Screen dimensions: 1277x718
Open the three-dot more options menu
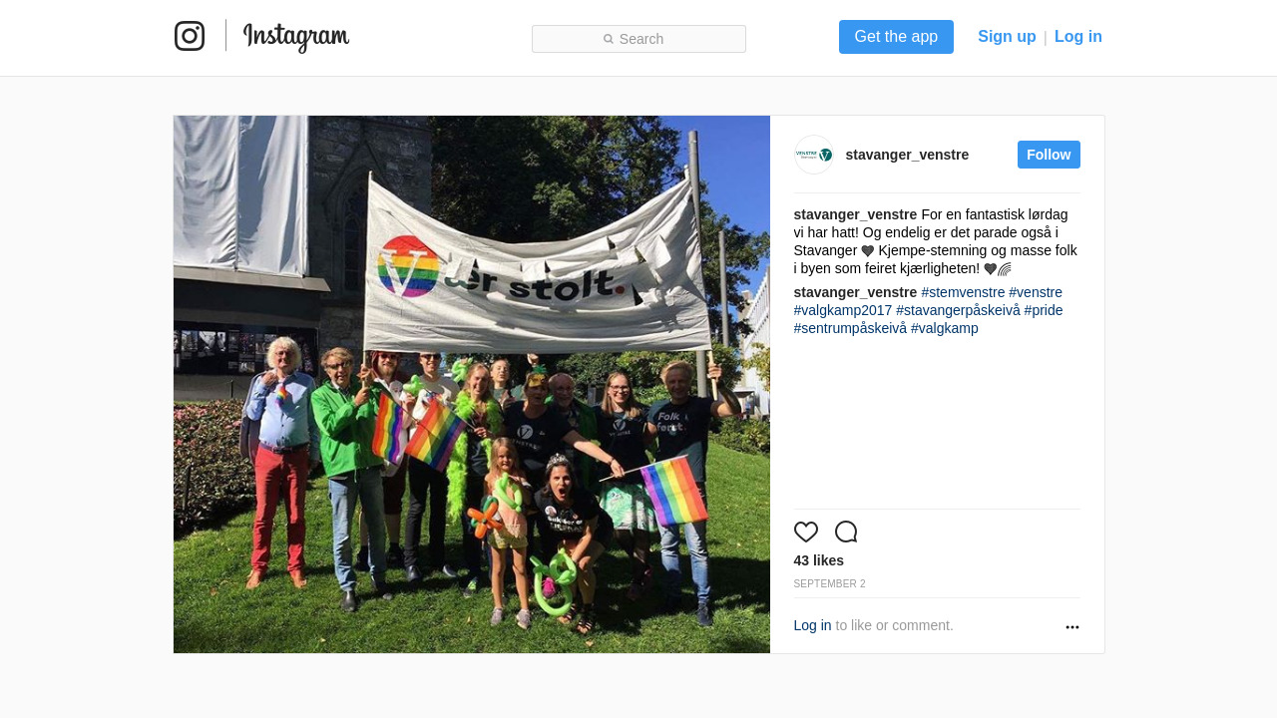(x=1072, y=627)
